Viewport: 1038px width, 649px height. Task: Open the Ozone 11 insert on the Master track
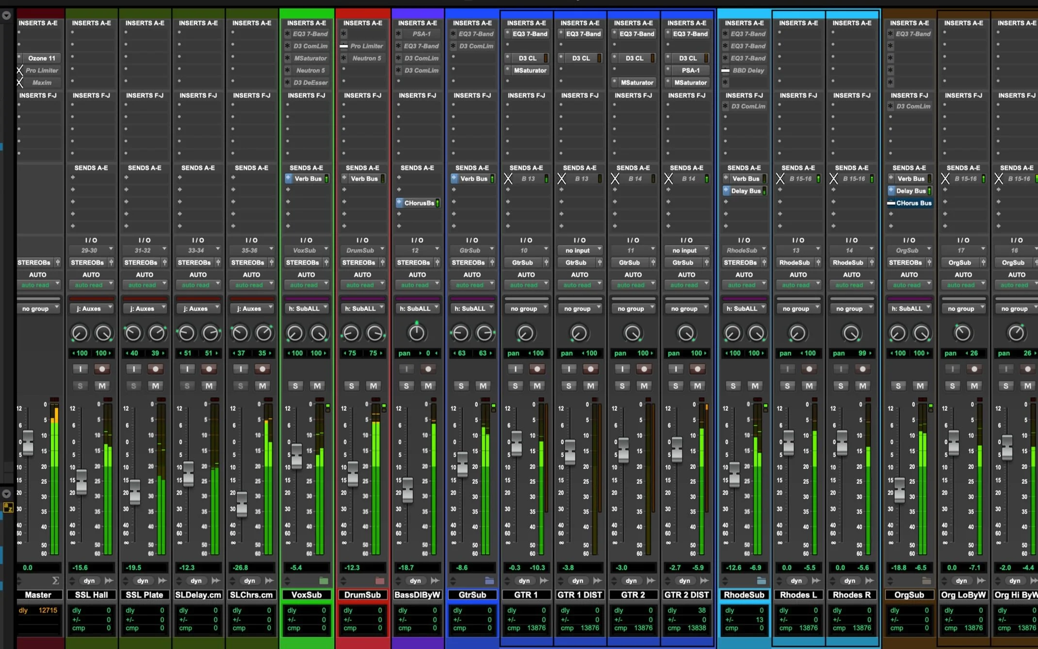[42, 58]
